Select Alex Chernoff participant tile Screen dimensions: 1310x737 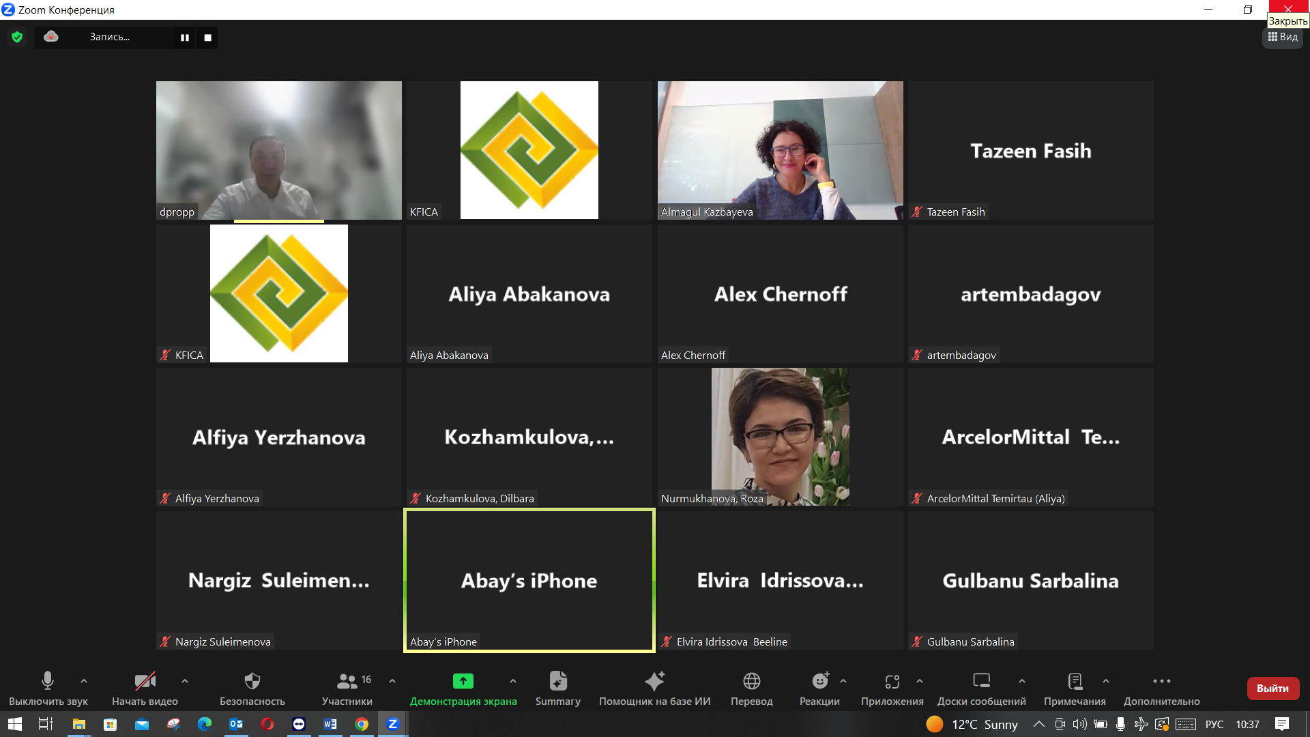781,293
